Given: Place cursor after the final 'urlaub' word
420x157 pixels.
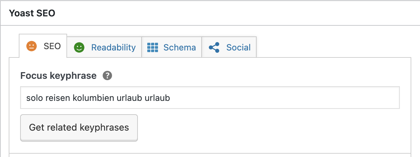Looking at the screenshot, I should [x=170, y=98].
